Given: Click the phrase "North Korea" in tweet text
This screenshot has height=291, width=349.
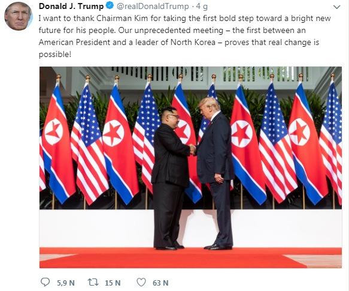Looking at the screenshot, I should tap(193, 43).
